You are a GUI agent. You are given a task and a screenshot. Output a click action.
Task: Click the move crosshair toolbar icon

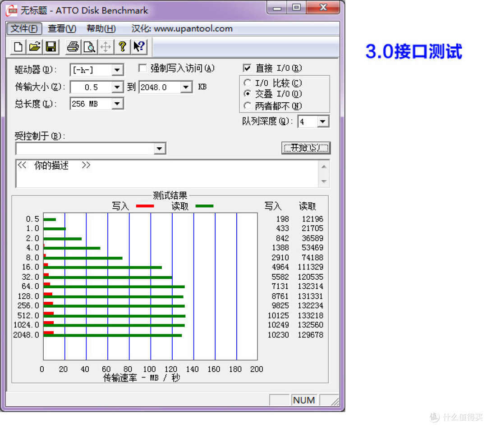point(106,47)
